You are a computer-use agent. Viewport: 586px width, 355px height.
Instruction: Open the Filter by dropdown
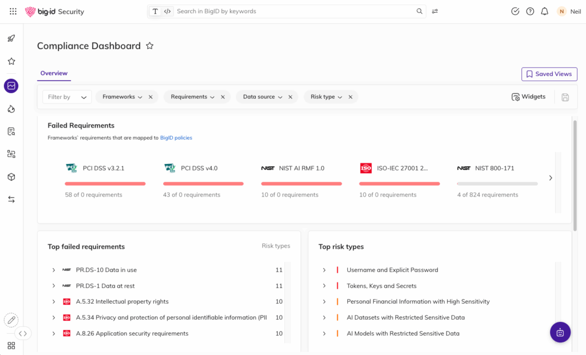[x=67, y=97]
